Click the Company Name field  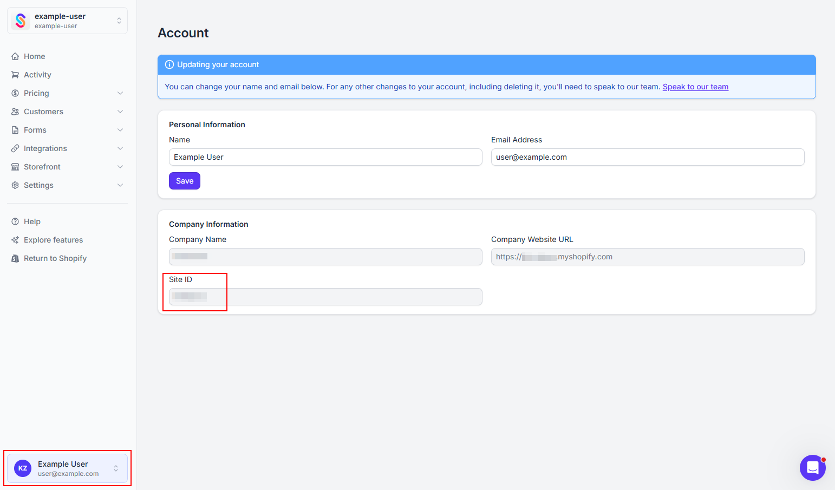[325, 257]
